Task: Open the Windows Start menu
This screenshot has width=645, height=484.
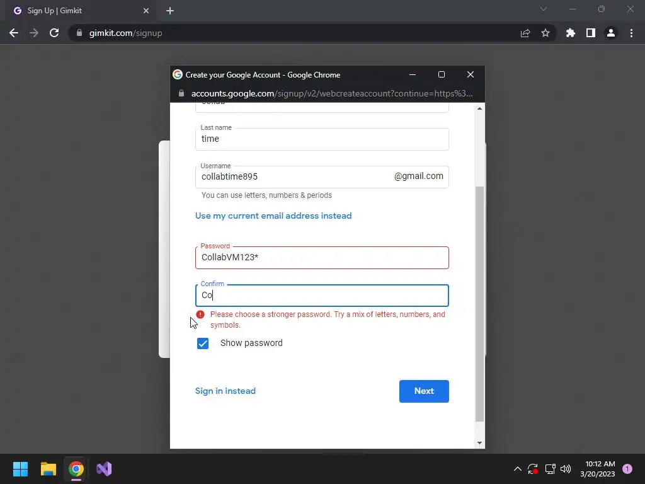Action: coord(20,469)
